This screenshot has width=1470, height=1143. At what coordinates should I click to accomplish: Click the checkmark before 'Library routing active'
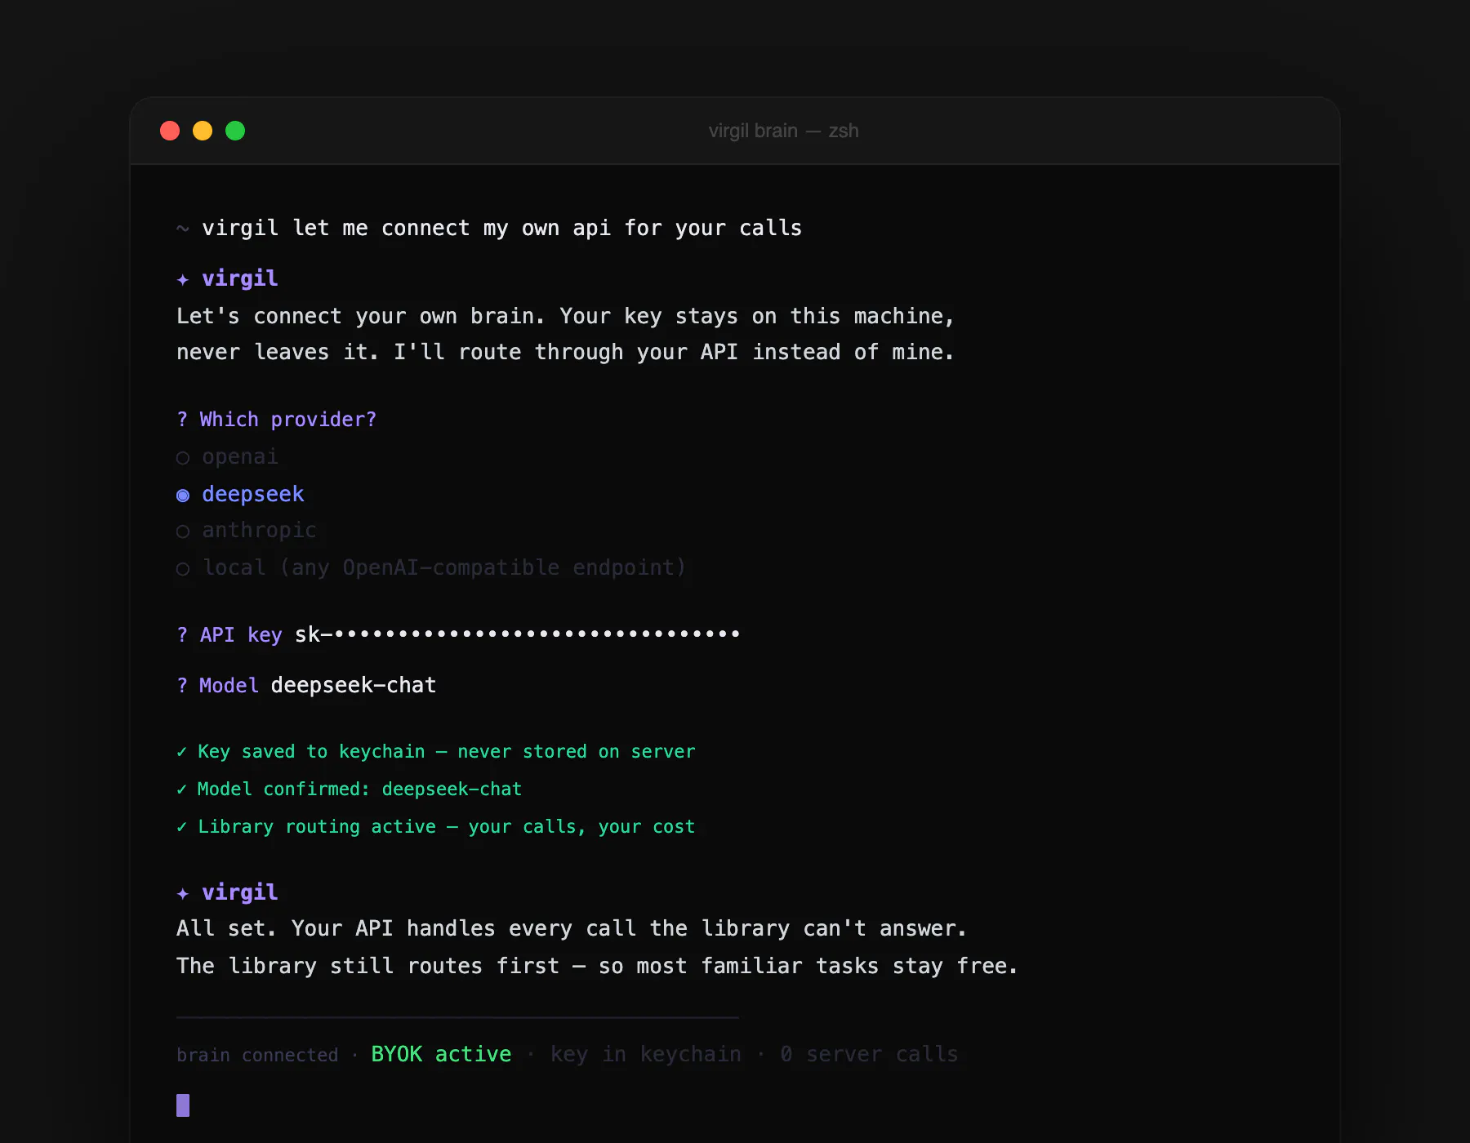click(181, 827)
